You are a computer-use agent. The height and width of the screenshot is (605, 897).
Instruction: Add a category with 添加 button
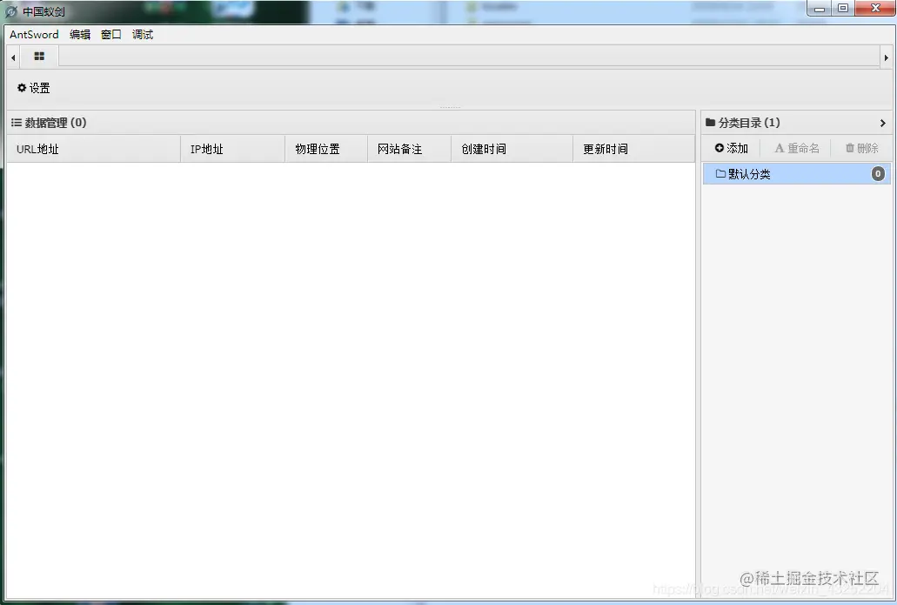731,148
